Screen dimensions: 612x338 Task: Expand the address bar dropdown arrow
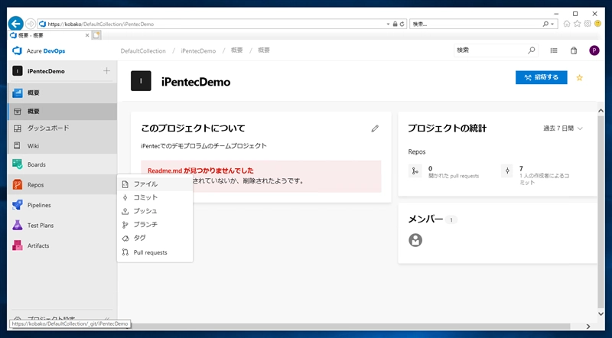388,24
